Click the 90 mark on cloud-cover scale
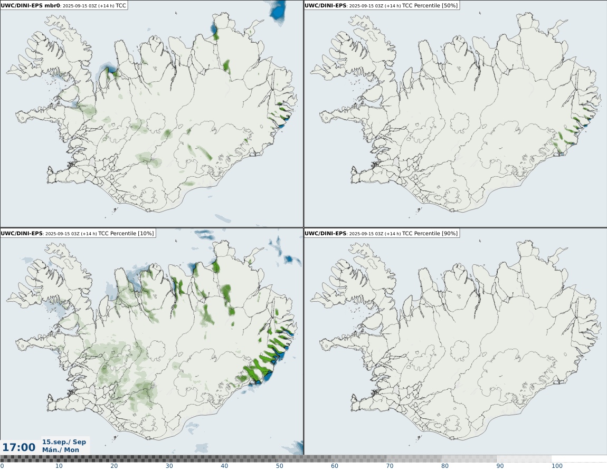 point(500,466)
